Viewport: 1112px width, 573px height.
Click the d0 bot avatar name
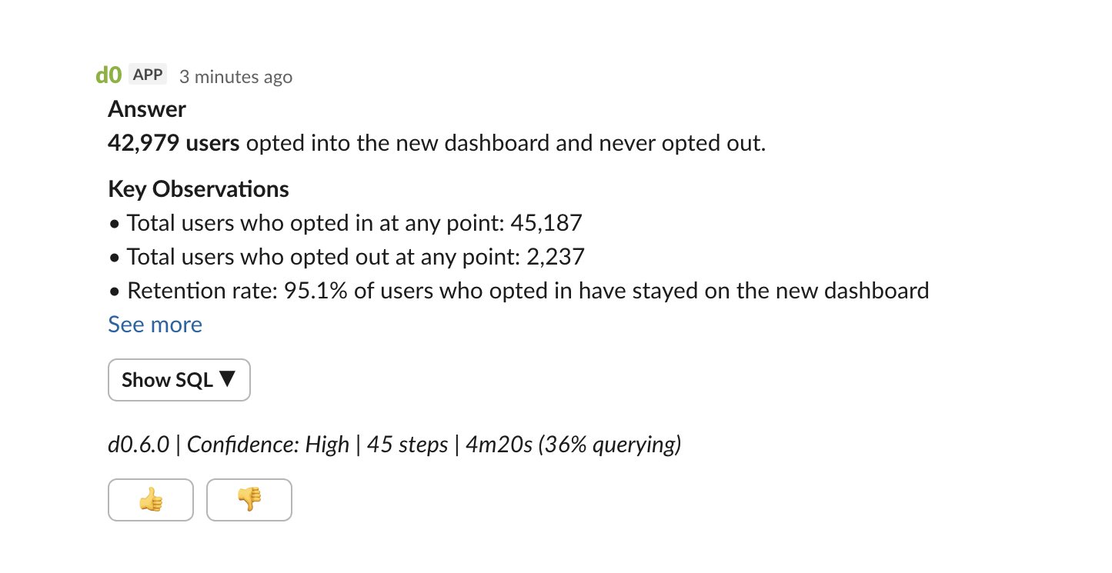(108, 75)
